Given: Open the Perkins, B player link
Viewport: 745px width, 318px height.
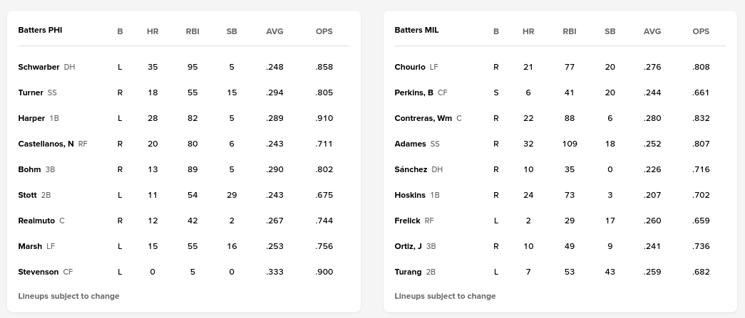Looking at the screenshot, I should coord(413,92).
